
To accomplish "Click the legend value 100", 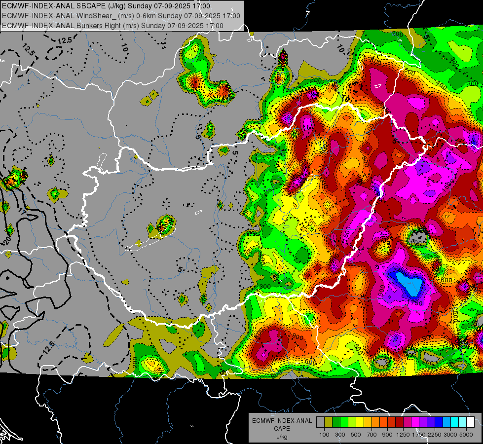I will coord(324,435).
